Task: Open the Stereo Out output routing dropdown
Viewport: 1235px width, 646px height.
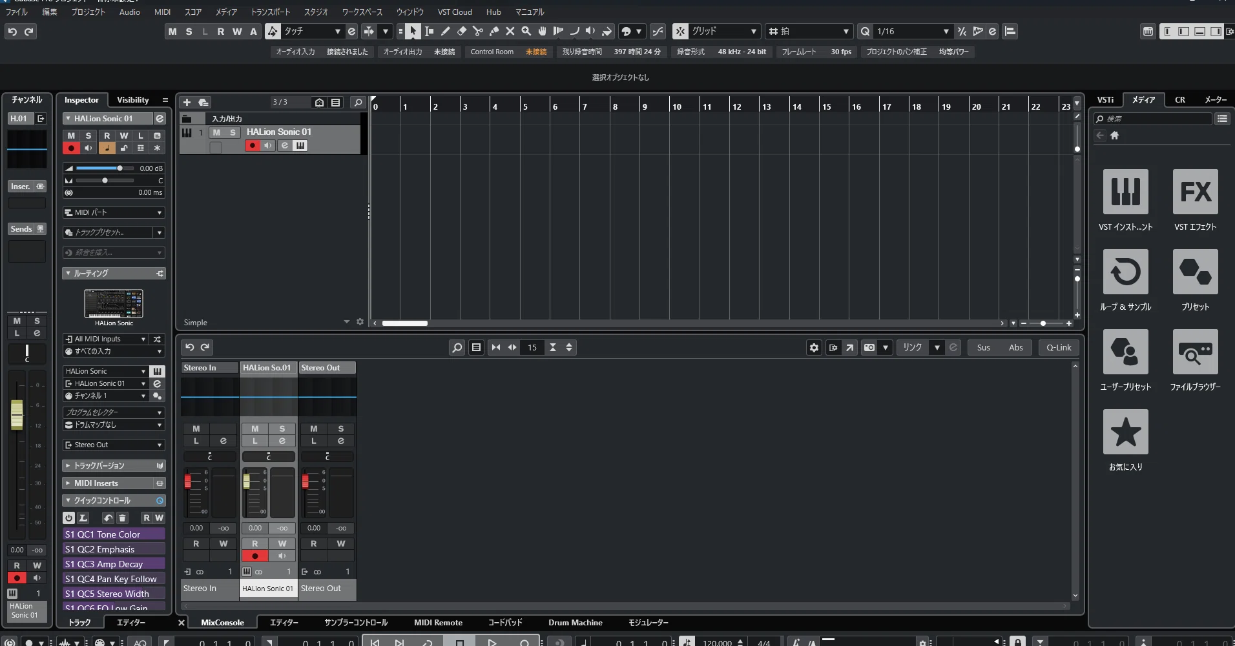Action: pos(114,445)
